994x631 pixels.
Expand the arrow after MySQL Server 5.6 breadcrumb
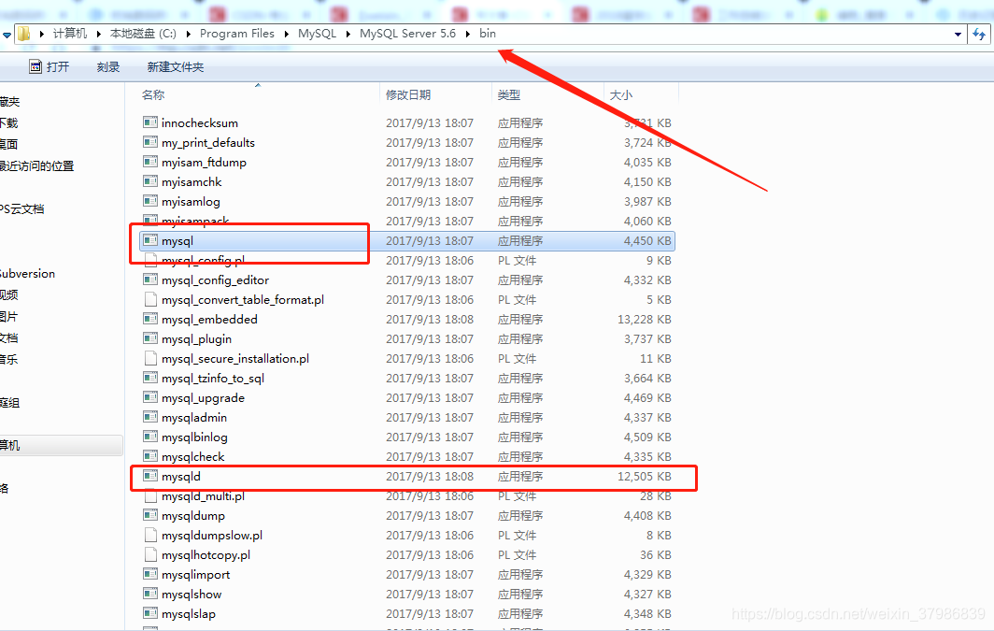point(468,34)
